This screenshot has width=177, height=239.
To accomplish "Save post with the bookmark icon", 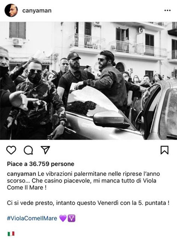I will tap(165, 150).
